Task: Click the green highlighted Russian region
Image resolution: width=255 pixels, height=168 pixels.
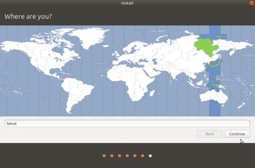Action: coord(206,47)
